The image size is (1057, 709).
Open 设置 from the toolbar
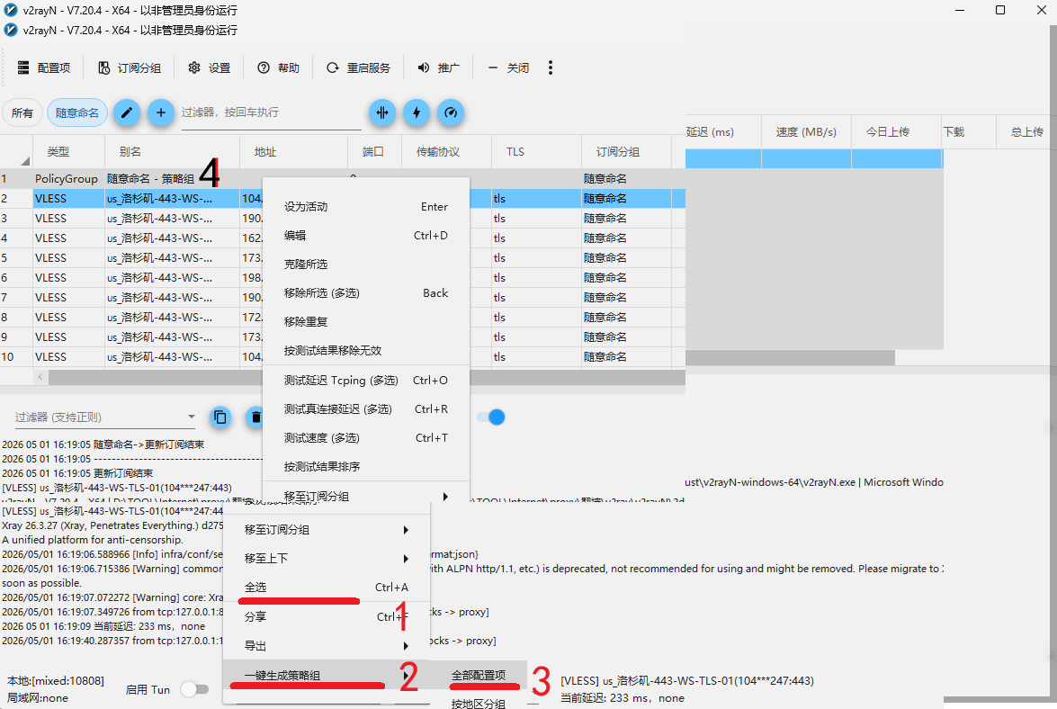pyautogui.click(x=209, y=68)
